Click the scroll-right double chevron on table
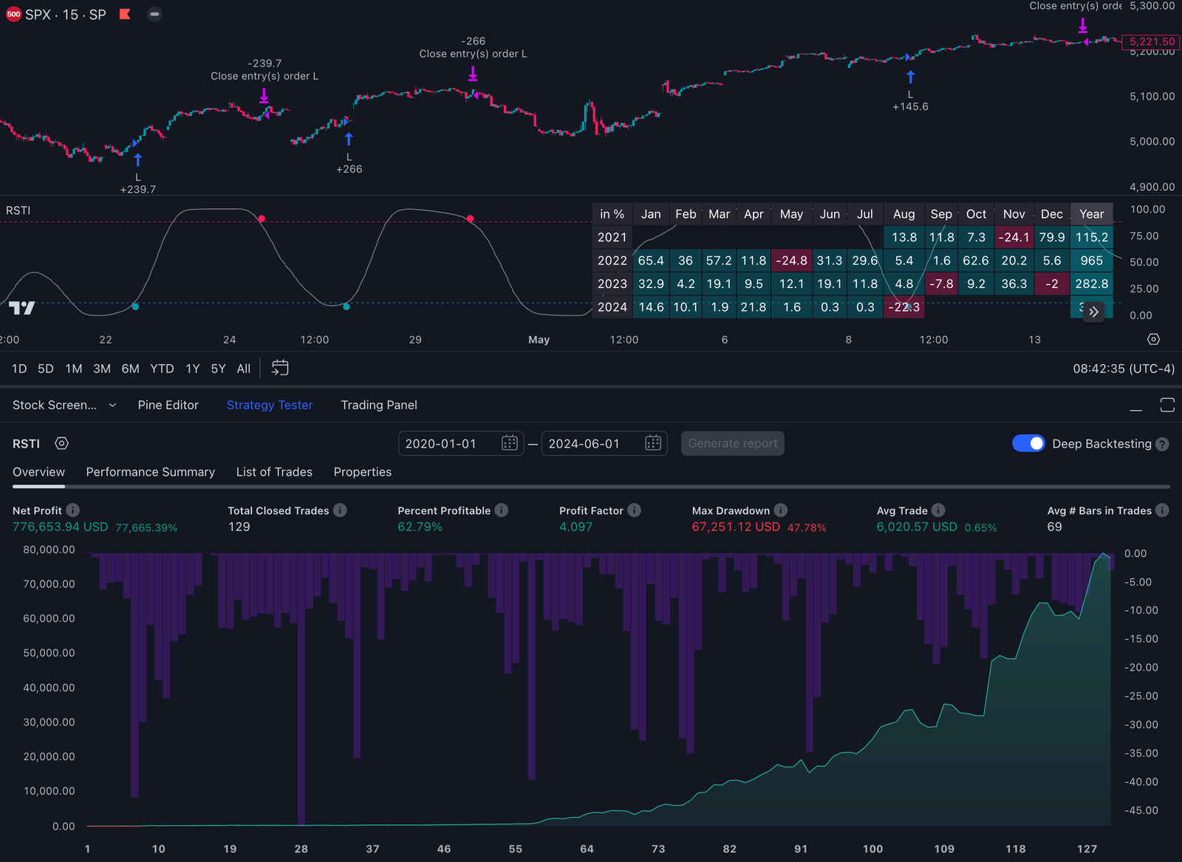1182x862 pixels. click(1094, 312)
